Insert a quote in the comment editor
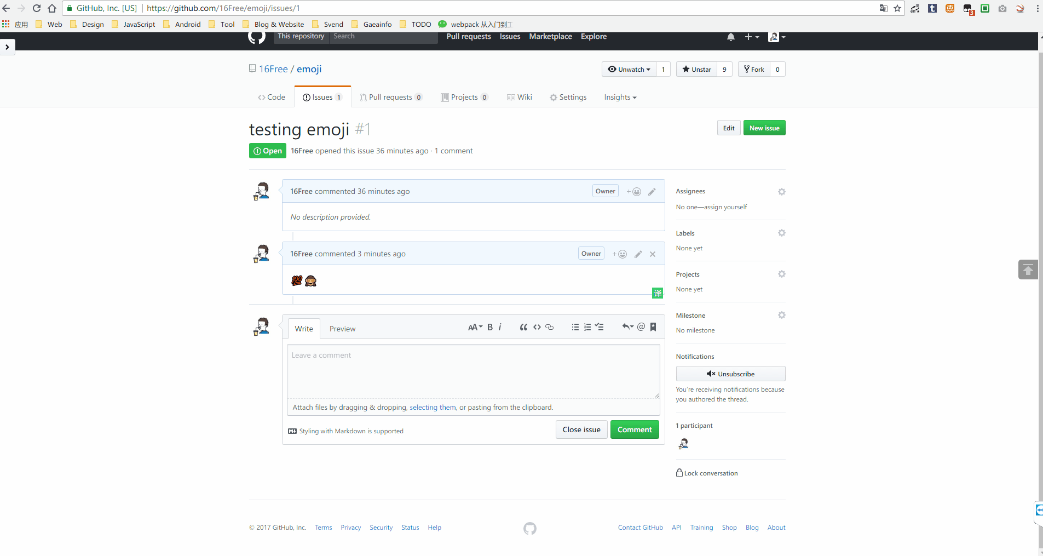The width and height of the screenshot is (1043, 556). (523, 327)
